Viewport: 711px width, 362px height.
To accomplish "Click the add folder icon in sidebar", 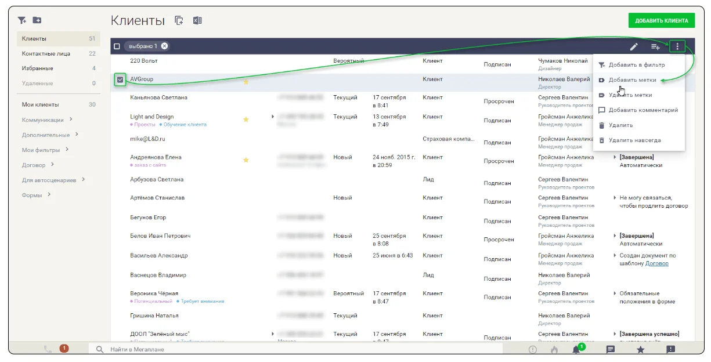I will 37,20.
